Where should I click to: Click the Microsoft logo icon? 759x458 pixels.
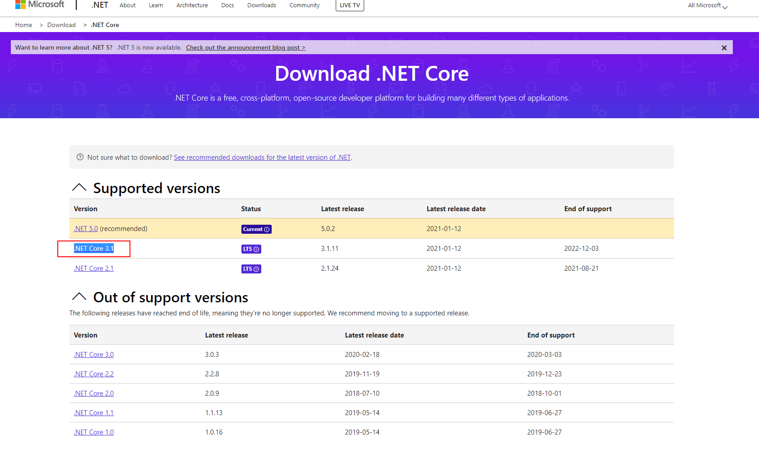point(20,5)
